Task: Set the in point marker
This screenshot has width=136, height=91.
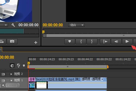Action: coord(81,42)
